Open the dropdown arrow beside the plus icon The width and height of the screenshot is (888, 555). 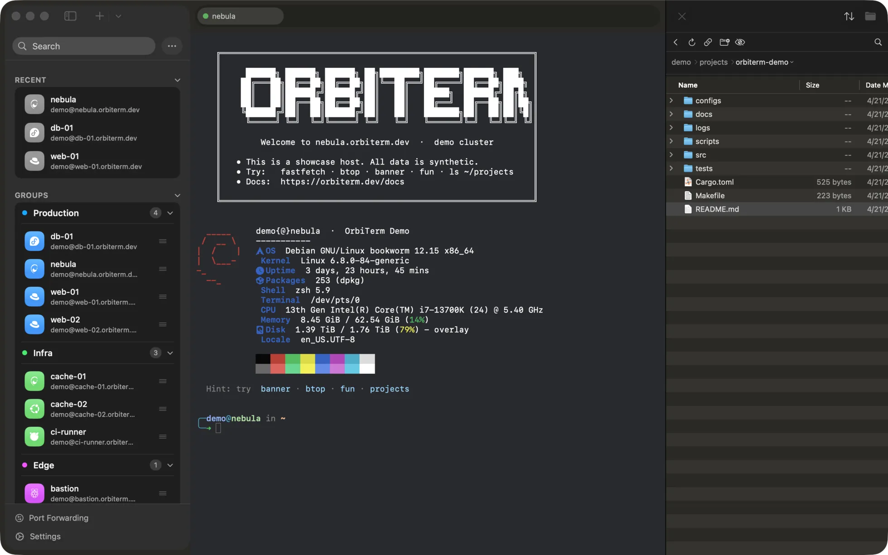click(118, 16)
